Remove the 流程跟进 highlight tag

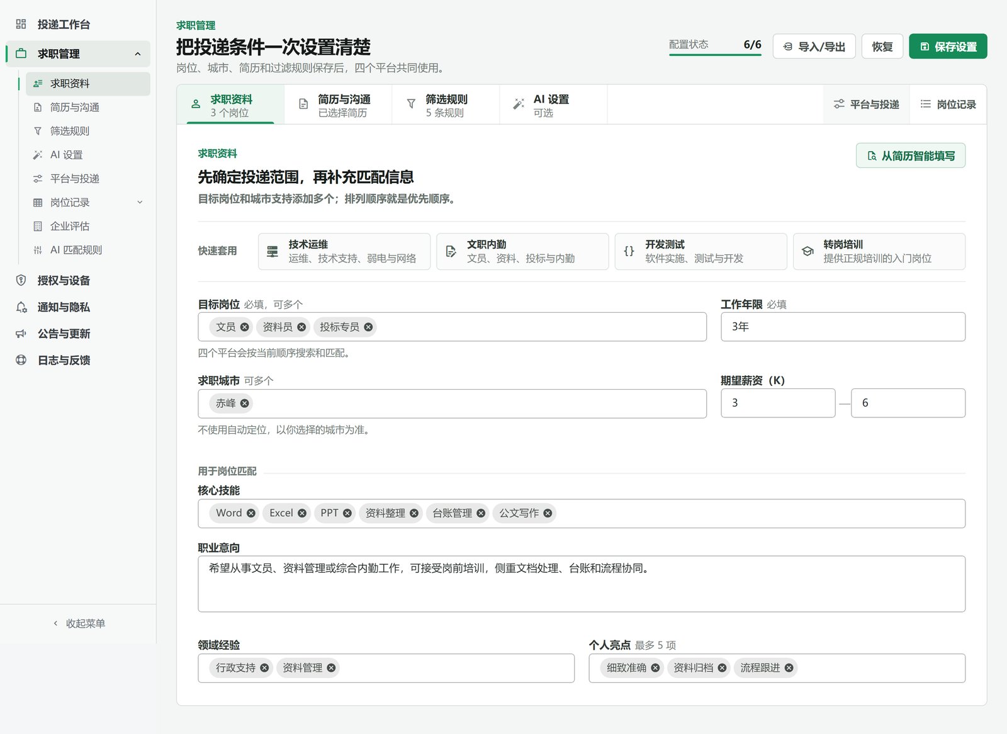pyautogui.click(x=789, y=668)
